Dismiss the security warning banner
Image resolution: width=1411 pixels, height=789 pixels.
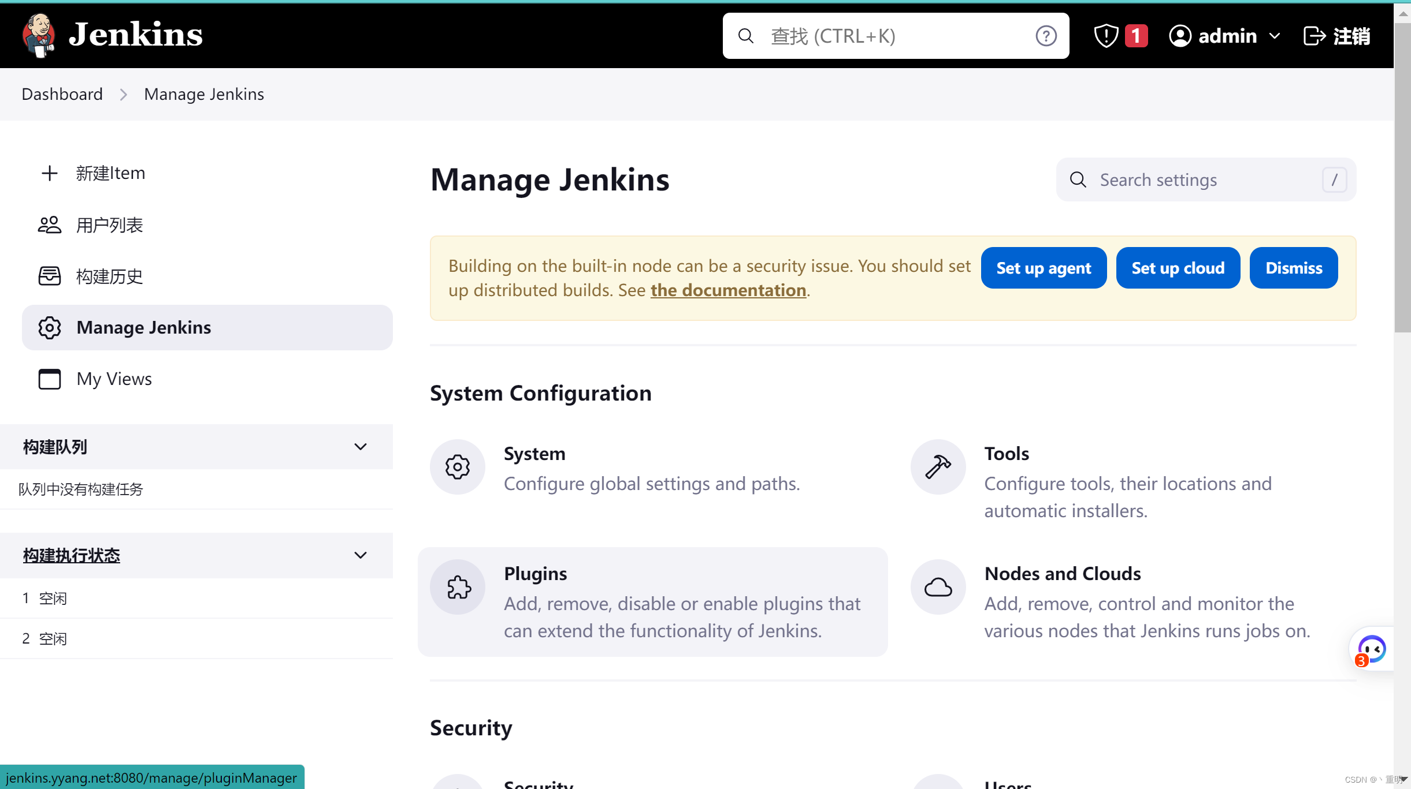point(1294,267)
